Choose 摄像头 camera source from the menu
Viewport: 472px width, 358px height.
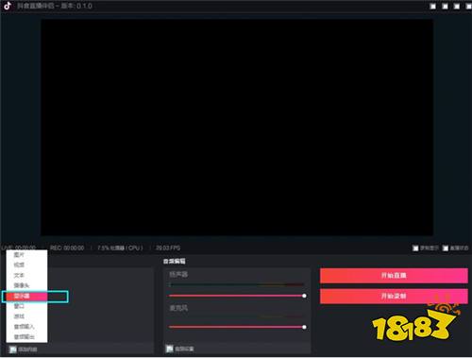click(26, 285)
